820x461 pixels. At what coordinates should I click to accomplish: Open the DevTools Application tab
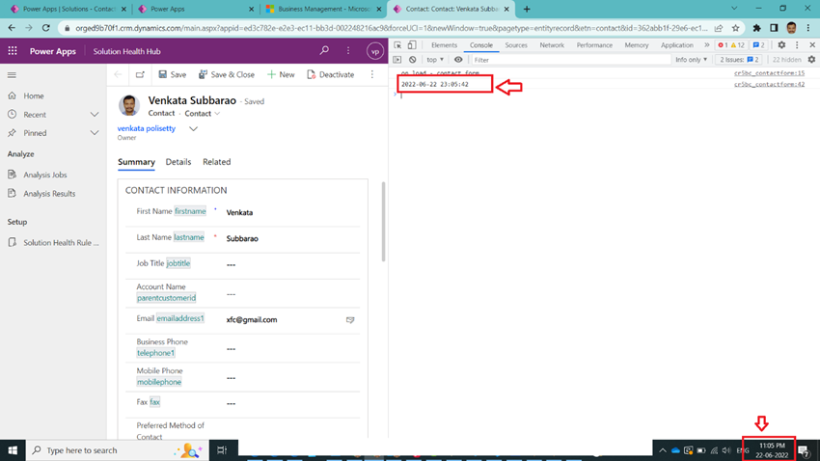pos(676,45)
